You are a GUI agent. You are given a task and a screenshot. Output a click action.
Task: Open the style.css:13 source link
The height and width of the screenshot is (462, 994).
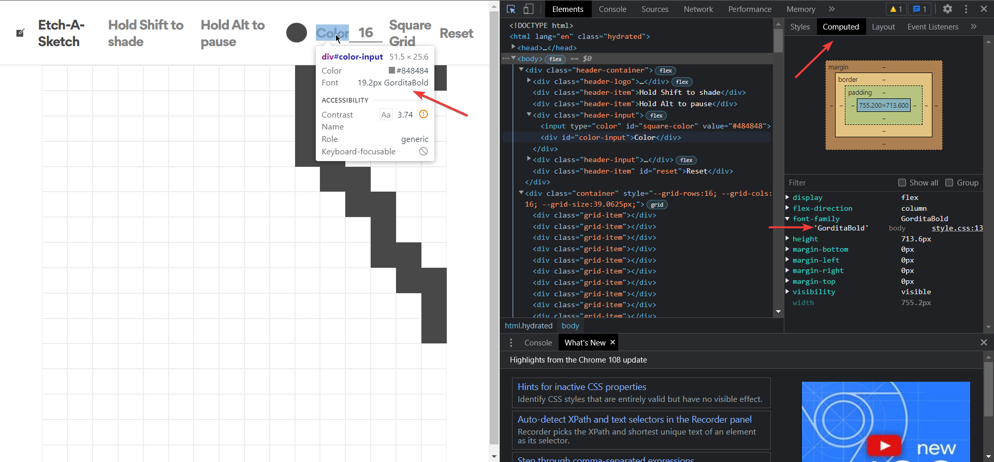(957, 228)
